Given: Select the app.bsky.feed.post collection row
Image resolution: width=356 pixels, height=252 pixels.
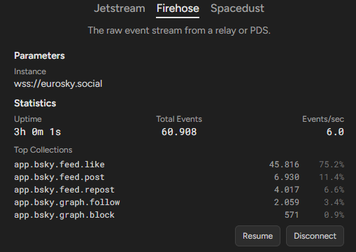Looking at the screenshot, I should 179,177.
